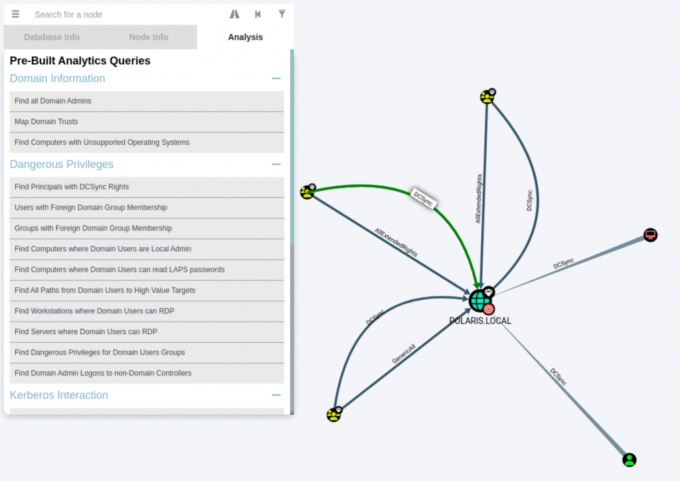
Task: Collapse the Dangerous Privileges section
Action: [x=276, y=164]
